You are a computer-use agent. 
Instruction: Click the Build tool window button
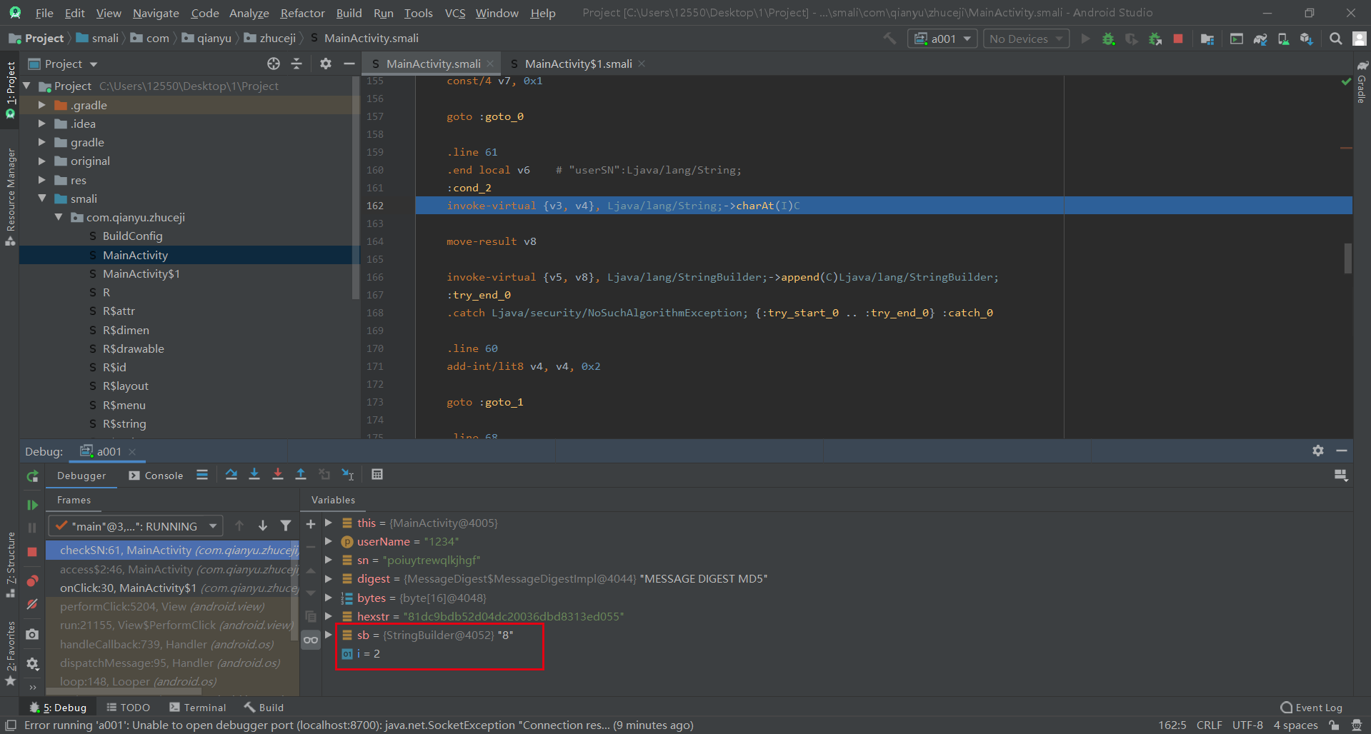264,708
